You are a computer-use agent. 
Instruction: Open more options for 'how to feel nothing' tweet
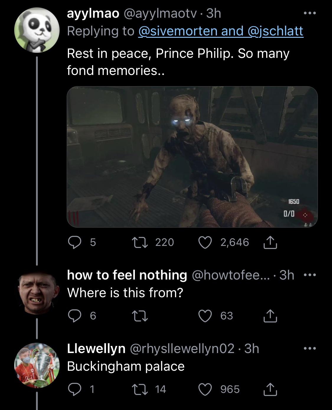pos(310,275)
